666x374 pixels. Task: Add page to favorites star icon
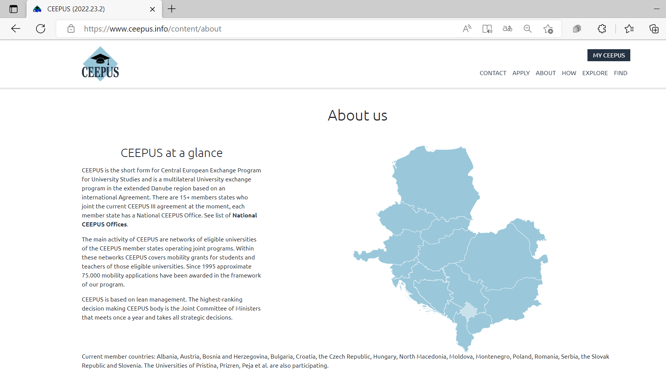pyautogui.click(x=548, y=29)
